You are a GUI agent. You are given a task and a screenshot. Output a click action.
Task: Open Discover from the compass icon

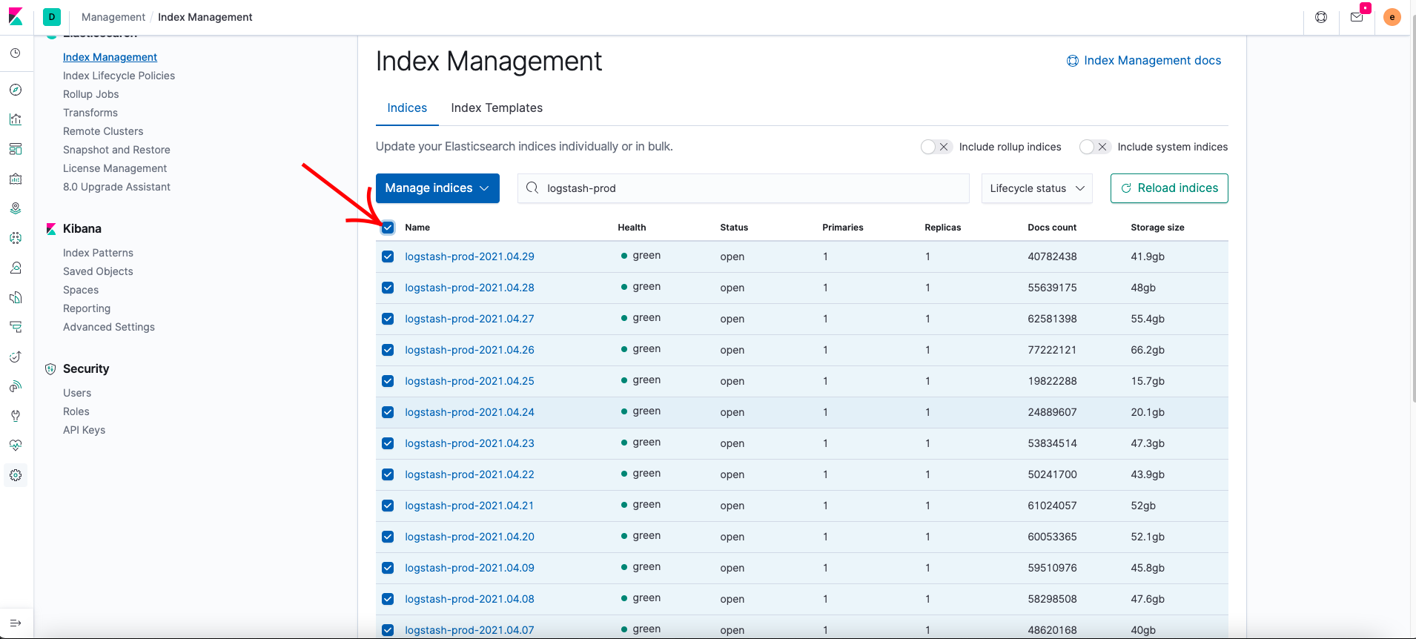16,90
